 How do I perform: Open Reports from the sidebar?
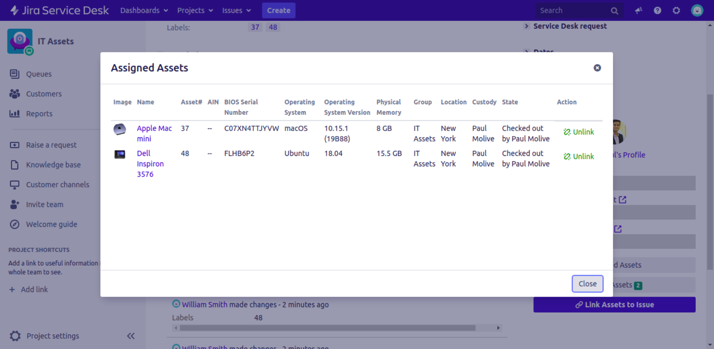(x=39, y=114)
